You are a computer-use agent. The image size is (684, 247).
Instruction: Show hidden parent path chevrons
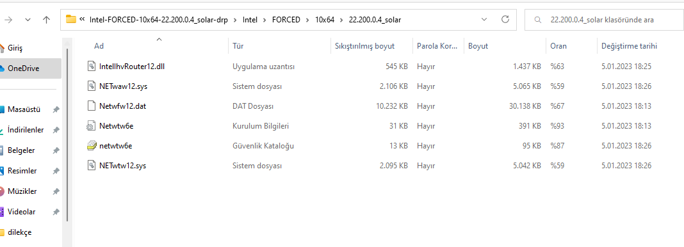click(82, 20)
